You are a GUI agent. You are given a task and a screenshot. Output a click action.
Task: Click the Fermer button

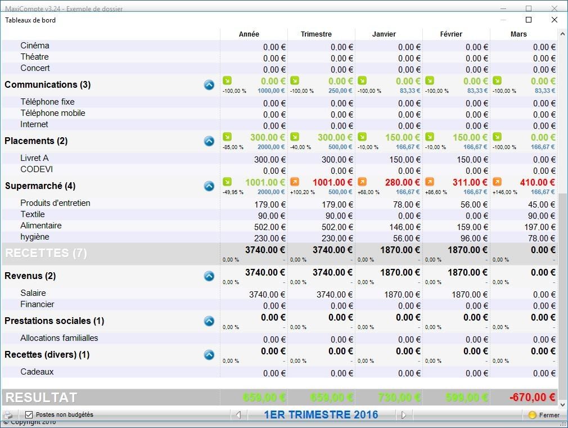543,415
